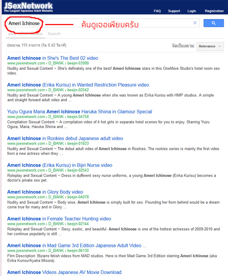Open the Relevance sort dropdown
The width and height of the screenshot is (228, 276).
210,46
